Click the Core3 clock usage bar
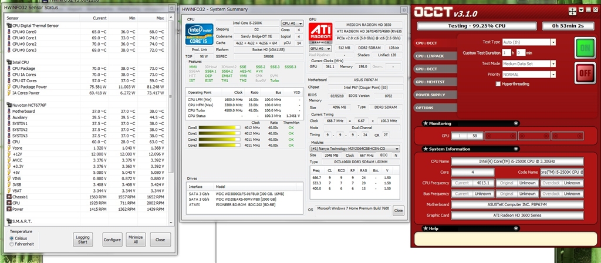Screen dimensions: 601x263 click(218, 146)
